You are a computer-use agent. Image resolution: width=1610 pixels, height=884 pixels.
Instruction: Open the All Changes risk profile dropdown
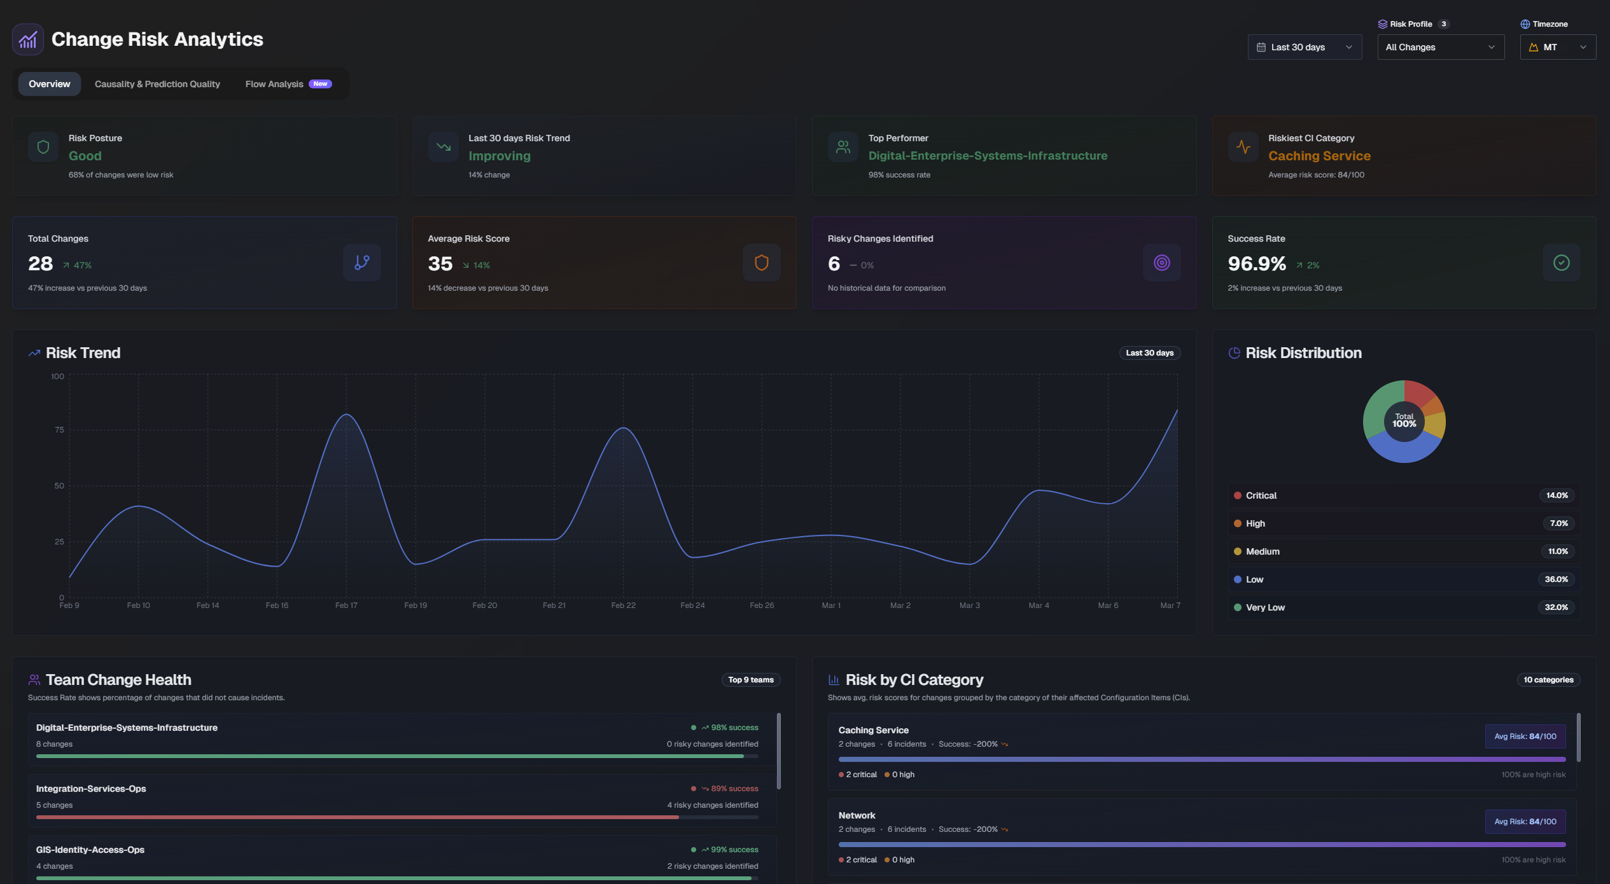click(1441, 47)
